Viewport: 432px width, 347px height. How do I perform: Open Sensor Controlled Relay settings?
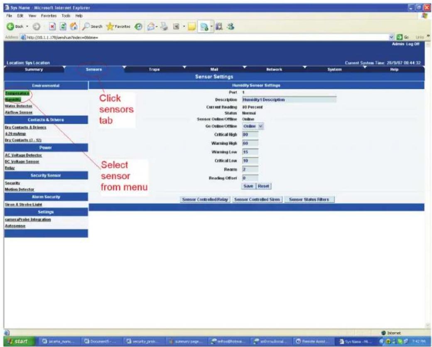[x=205, y=199]
